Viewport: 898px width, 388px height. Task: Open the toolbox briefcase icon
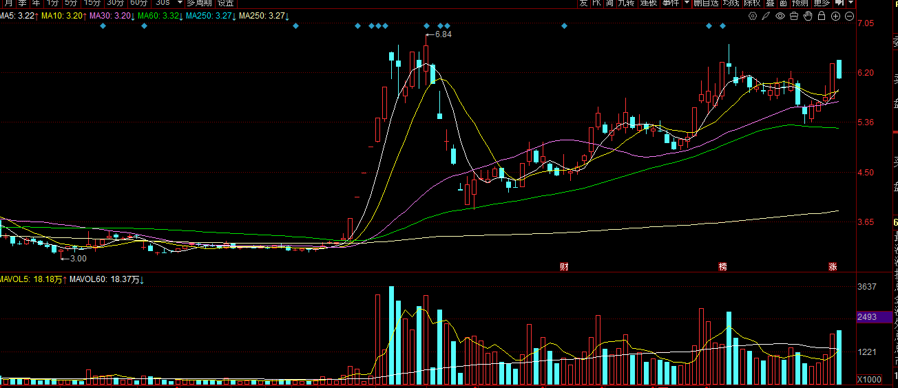coord(794,16)
